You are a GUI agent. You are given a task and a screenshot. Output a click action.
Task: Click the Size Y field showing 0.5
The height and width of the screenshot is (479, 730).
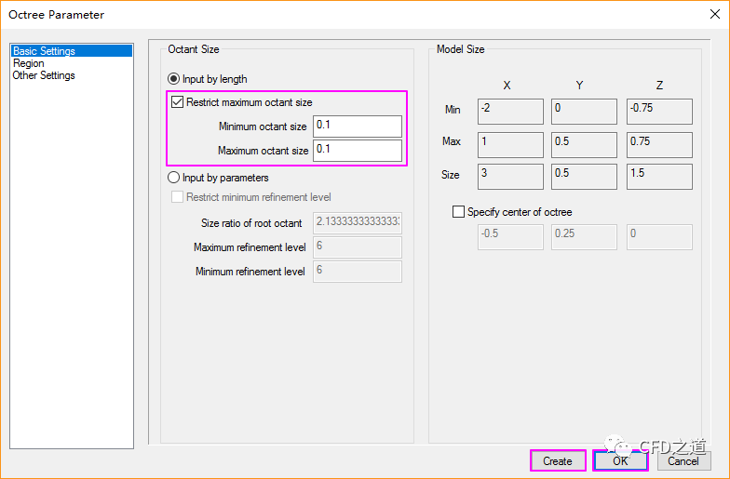(584, 177)
